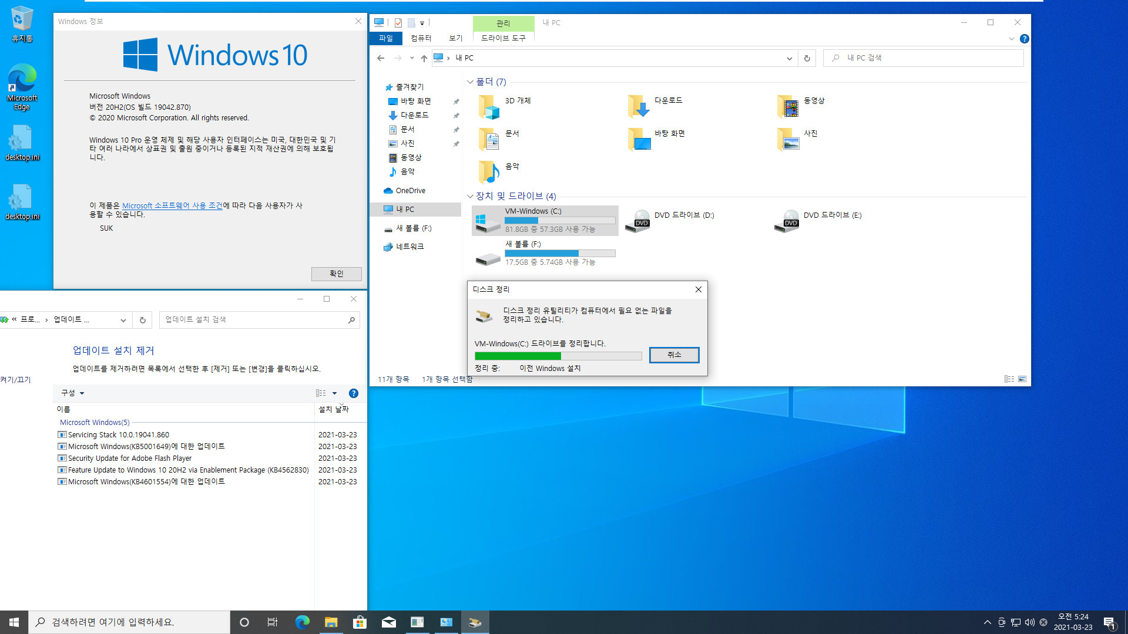
Task: Open Mail app from taskbar
Action: click(x=388, y=622)
